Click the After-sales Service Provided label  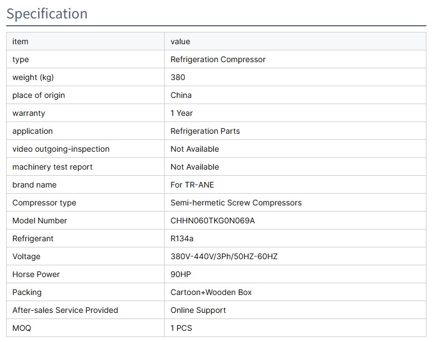(65, 310)
